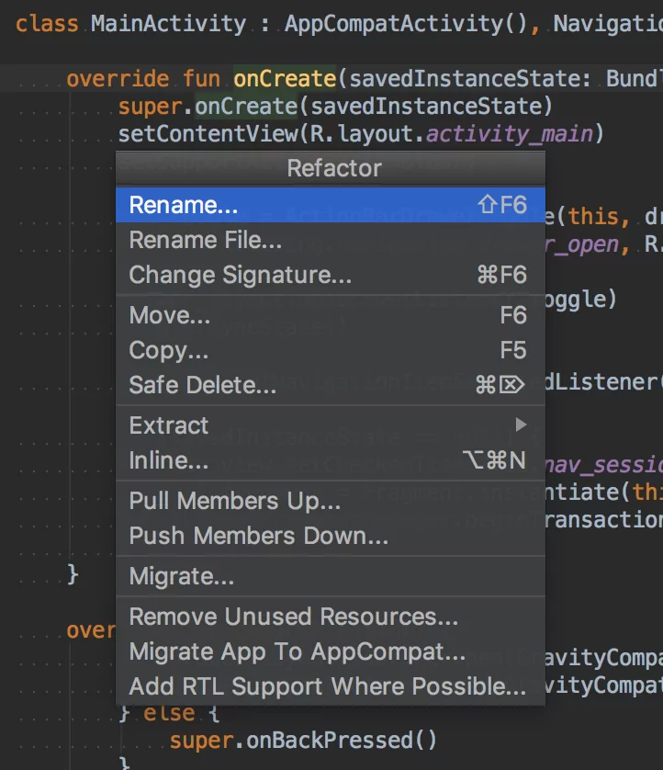The image size is (663, 770).
Task: Click super.onCreate call in code
Action: 208,107
